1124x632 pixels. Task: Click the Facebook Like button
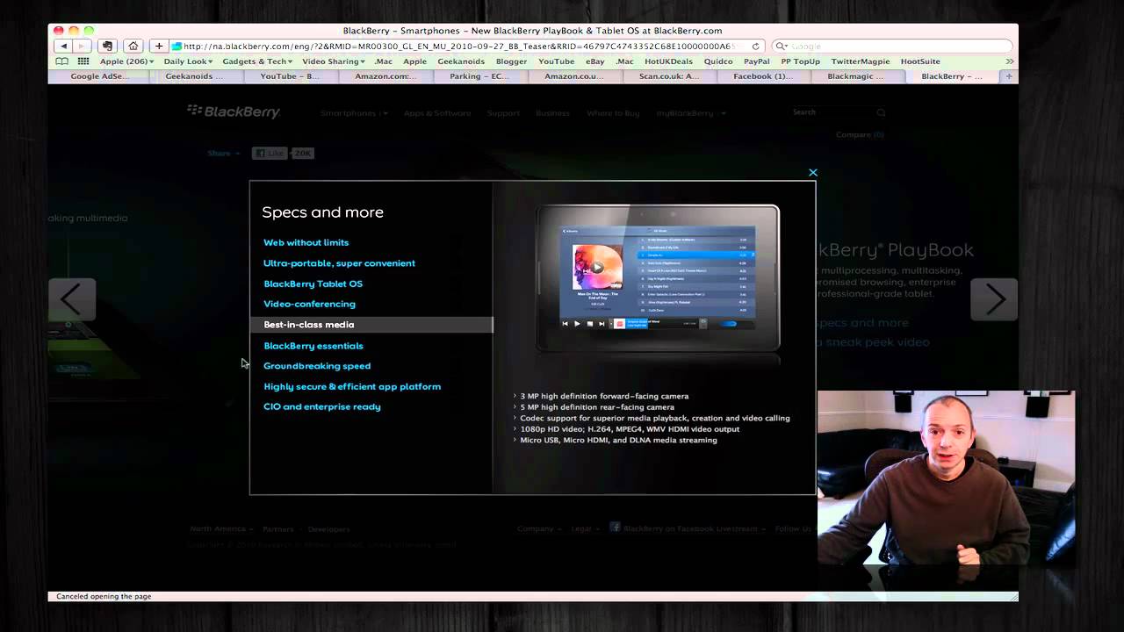coord(270,153)
